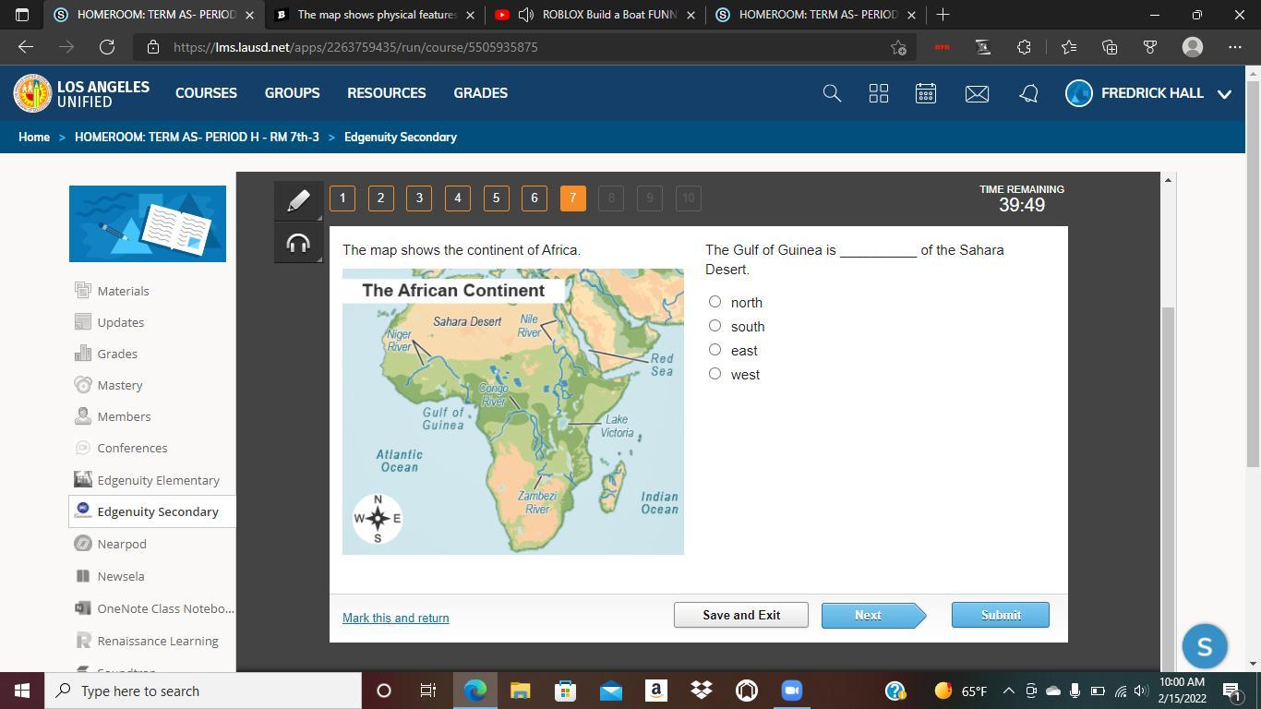The width and height of the screenshot is (1261, 709).
Task: Click the blue S help bubble
Action: 1204,647
